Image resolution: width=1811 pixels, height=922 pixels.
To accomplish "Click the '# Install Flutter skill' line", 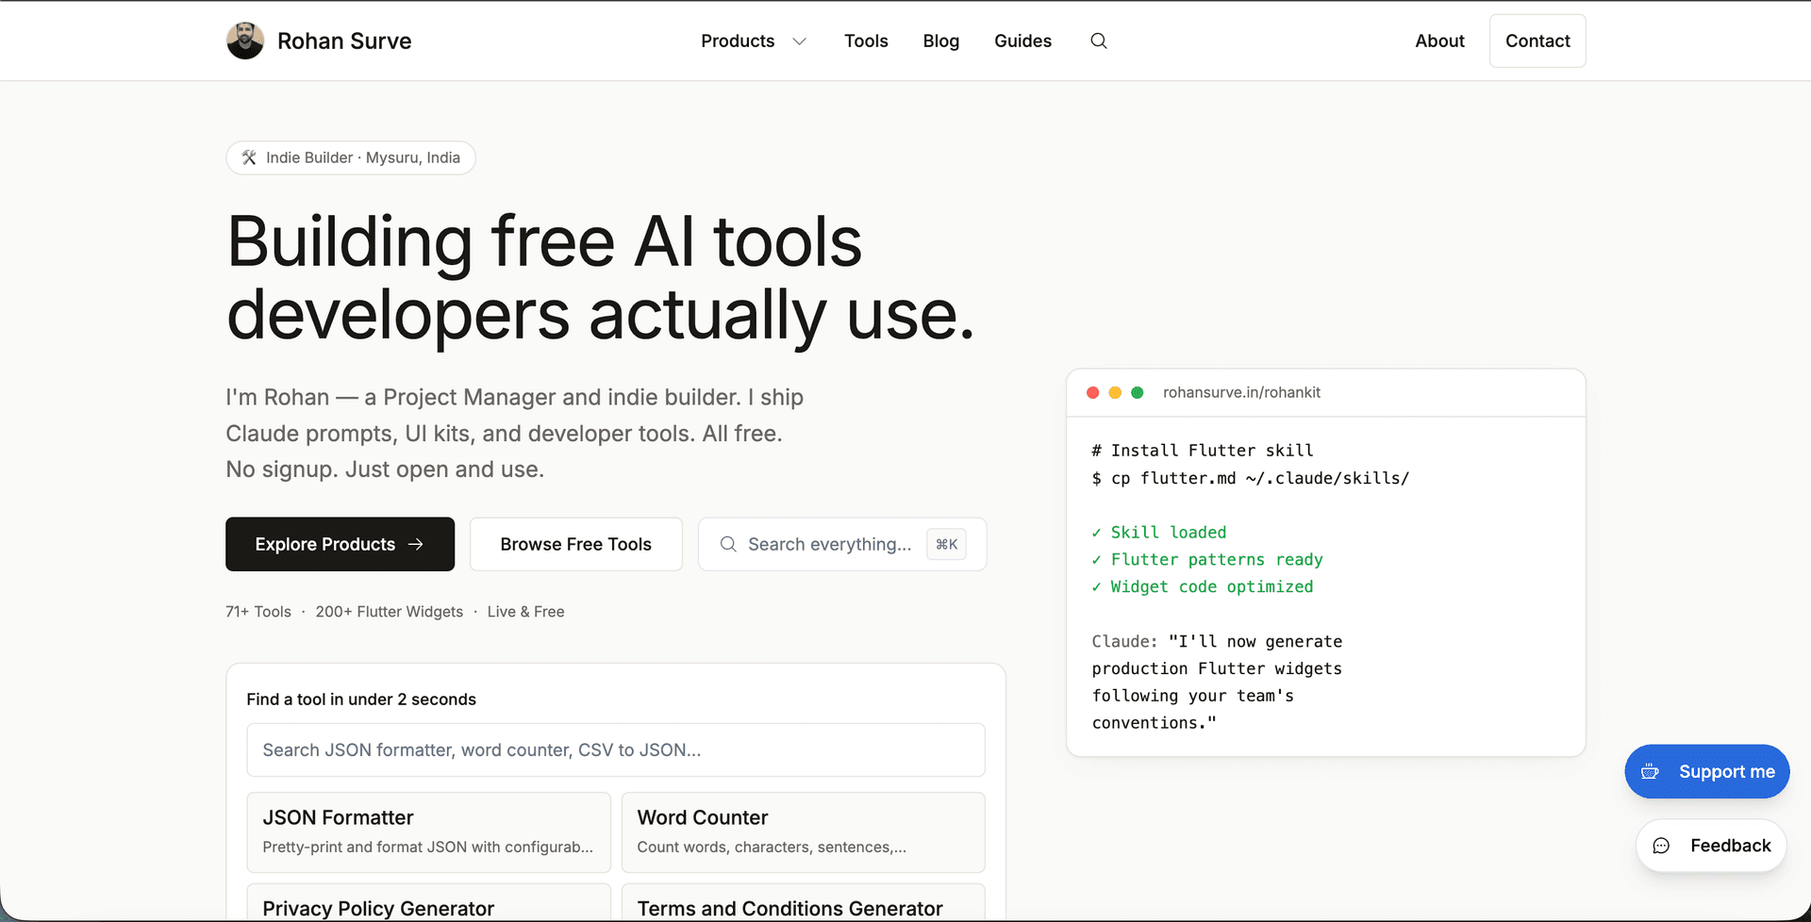I will click(1203, 451).
